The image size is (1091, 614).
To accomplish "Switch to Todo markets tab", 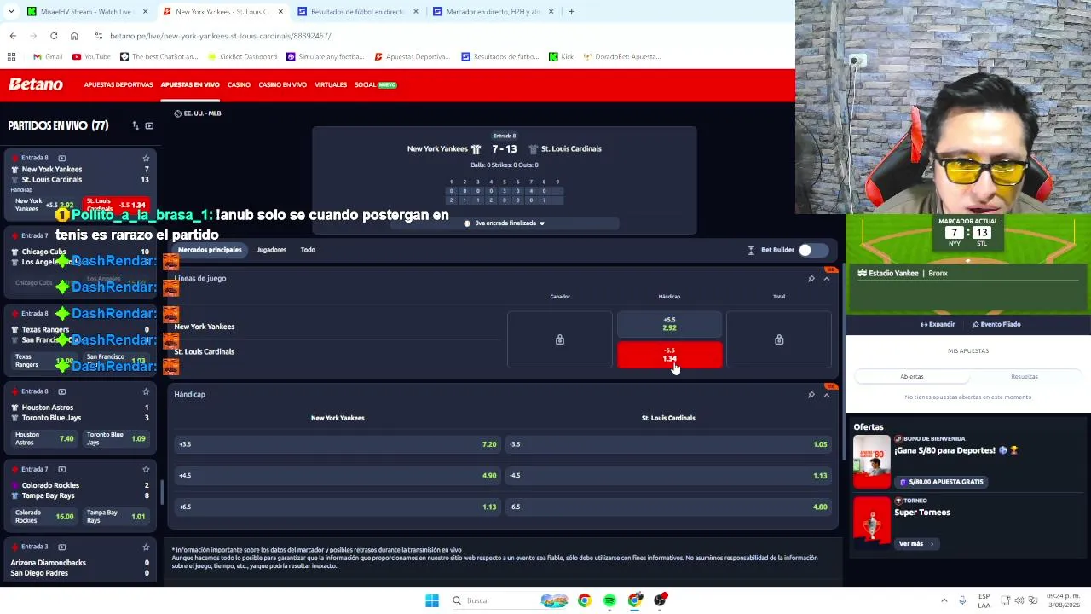I will 308,250.
